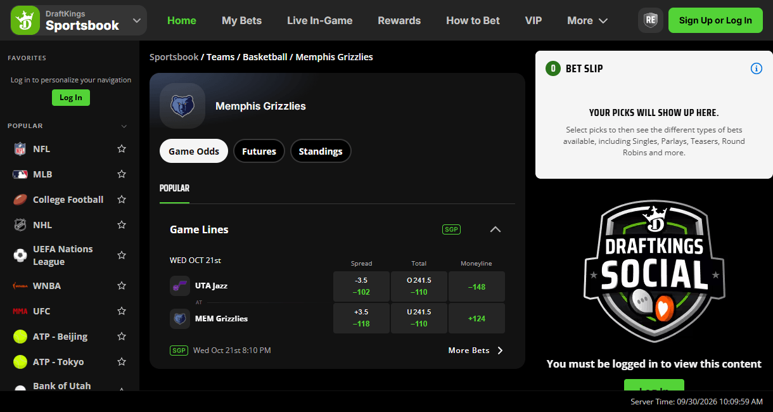The image size is (773, 412).
Task: Click the MLB logo icon
Action: pos(20,174)
